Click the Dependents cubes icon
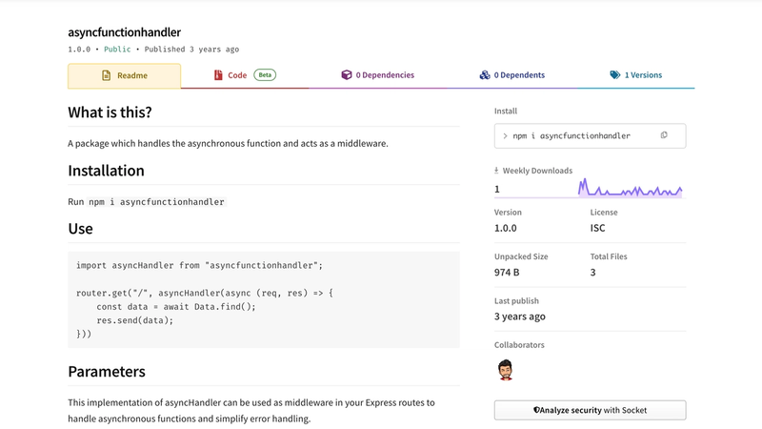762x429 pixels. tap(485, 75)
